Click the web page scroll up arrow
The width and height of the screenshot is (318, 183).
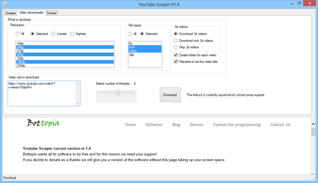click(x=313, y=124)
